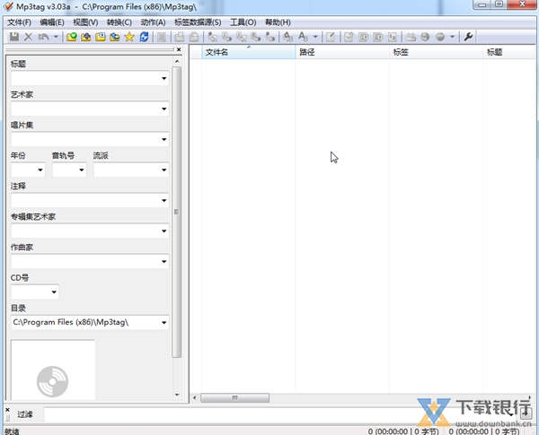The width and height of the screenshot is (539, 435).
Task: Expand the 唱片集 field dropdown
Action: point(164,139)
